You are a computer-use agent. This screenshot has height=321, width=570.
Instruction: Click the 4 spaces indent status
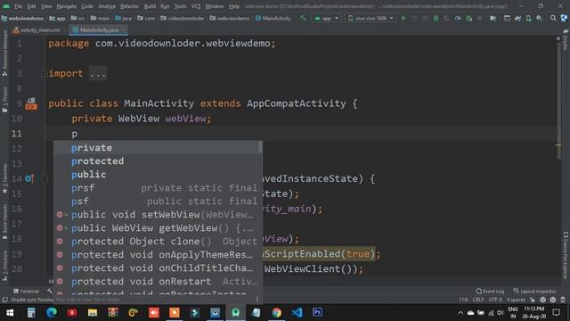[x=516, y=300]
